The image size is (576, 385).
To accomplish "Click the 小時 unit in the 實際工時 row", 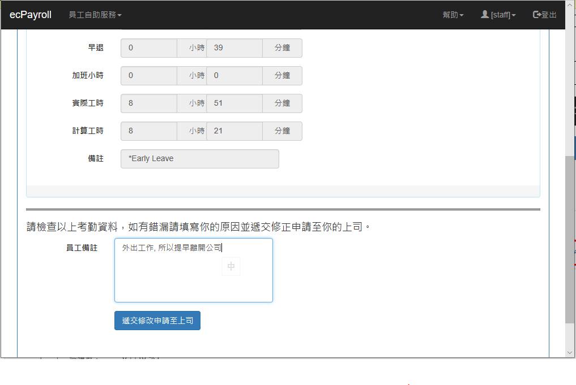I will [x=192, y=103].
